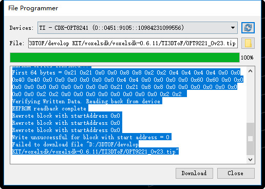Viewport: 265px width, 189px height.
Task: Click log line starting '0x40 0x40 0x0'
Action: pyautogui.click(x=128, y=80)
